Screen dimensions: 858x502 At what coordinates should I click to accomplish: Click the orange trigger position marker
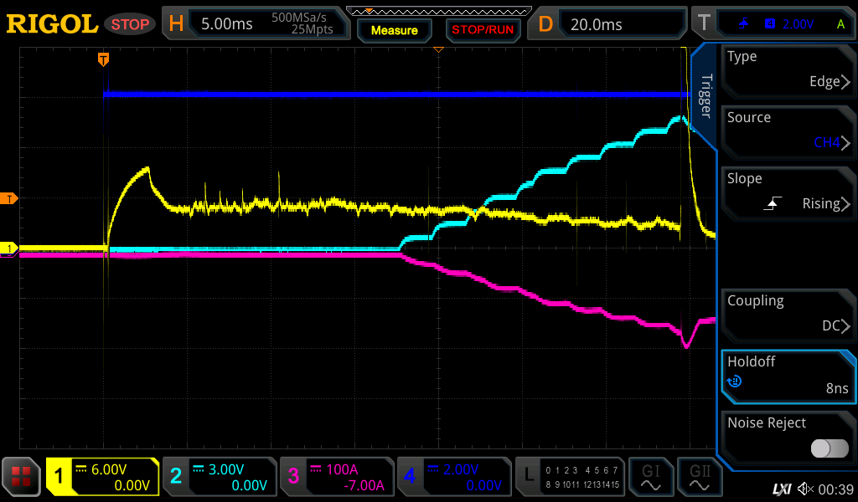pyautogui.click(x=103, y=59)
